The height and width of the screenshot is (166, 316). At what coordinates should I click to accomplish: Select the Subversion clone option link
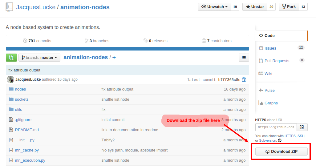coord(267,141)
